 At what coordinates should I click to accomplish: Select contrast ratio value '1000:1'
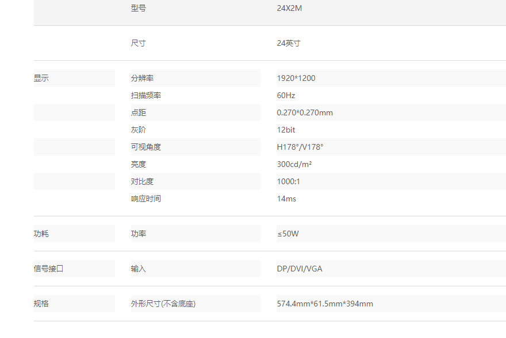[x=289, y=181]
